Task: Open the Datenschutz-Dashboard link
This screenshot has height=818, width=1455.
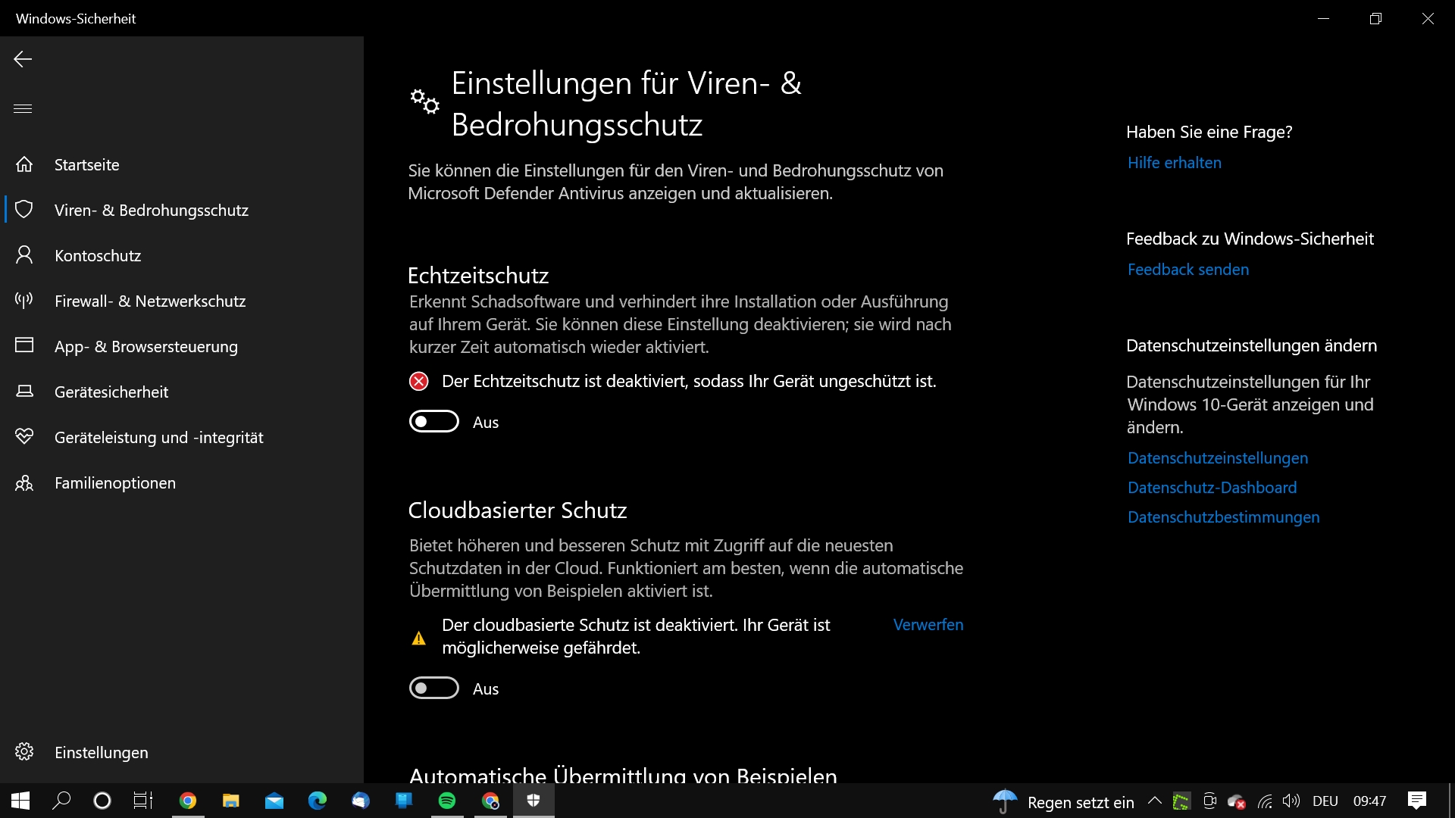Action: (1211, 487)
